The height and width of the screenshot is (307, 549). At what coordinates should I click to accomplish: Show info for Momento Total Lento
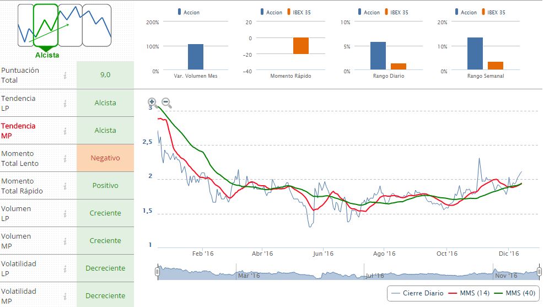(65, 158)
